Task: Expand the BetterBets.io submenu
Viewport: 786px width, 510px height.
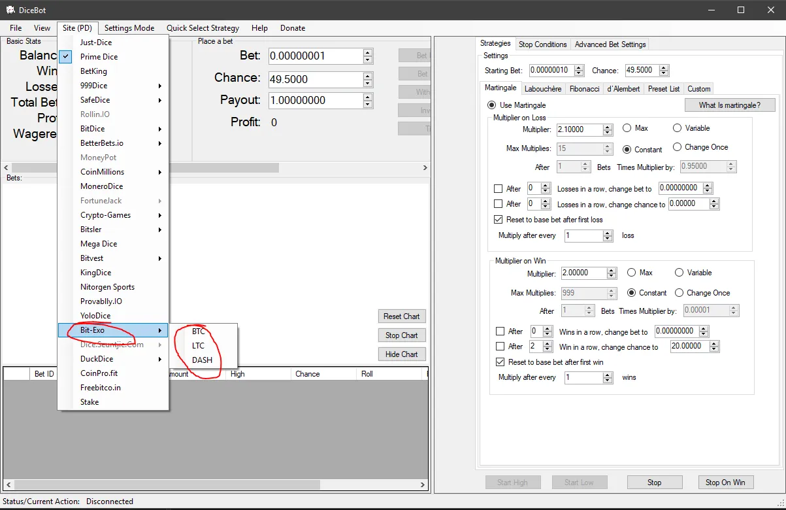Action: 113,143
